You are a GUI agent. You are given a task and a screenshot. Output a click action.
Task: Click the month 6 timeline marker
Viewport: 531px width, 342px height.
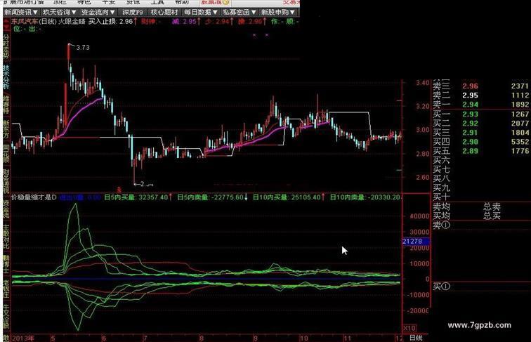click(x=104, y=338)
